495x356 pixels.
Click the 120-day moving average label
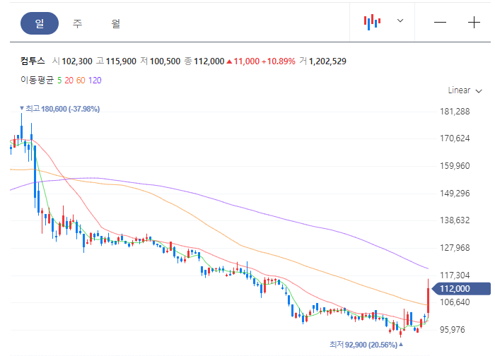tap(95, 81)
